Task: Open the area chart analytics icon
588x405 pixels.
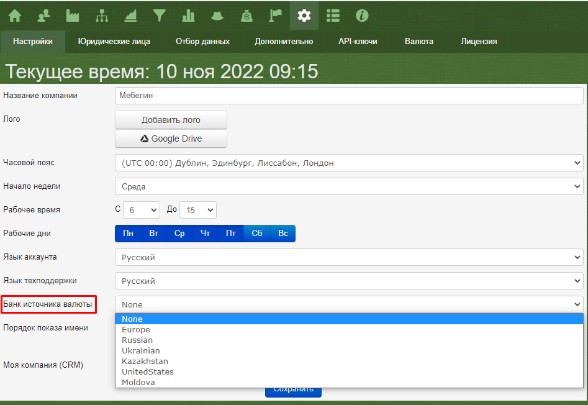Action: tap(130, 16)
